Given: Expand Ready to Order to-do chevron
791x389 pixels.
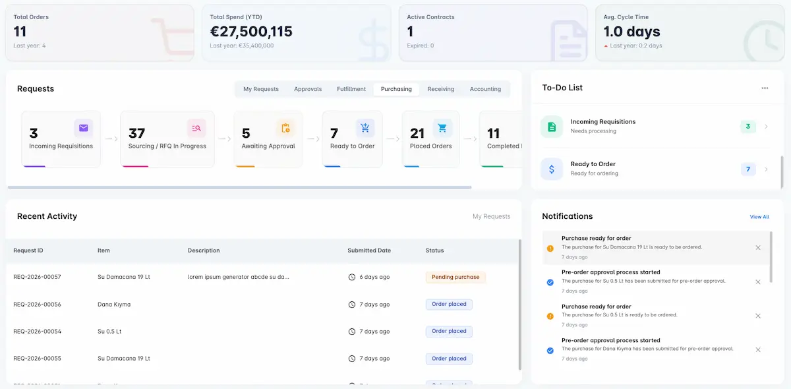Looking at the screenshot, I should (766, 169).
